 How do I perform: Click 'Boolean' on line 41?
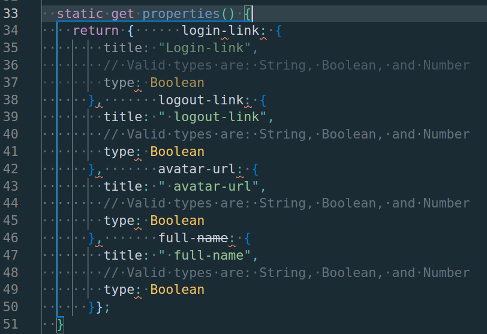(x=178, y=152)
